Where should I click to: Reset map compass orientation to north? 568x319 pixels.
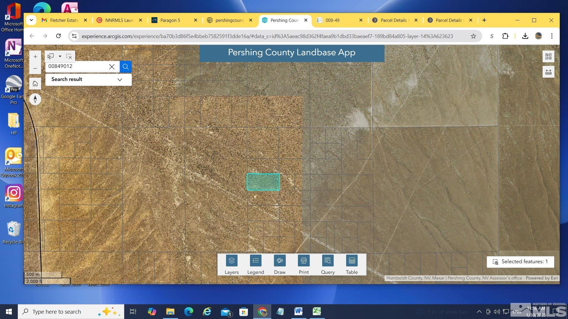point(35,99)
